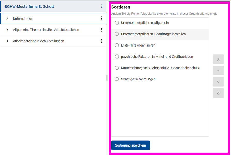Choose Mutterschutzgesetz: Abschnitt 2 - Gesundheitsschutz radio button
Image resolution: width=231 pixels, height=155 pixels.
[117, 68]
